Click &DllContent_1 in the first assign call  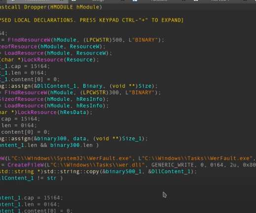[x=55, y=86]
